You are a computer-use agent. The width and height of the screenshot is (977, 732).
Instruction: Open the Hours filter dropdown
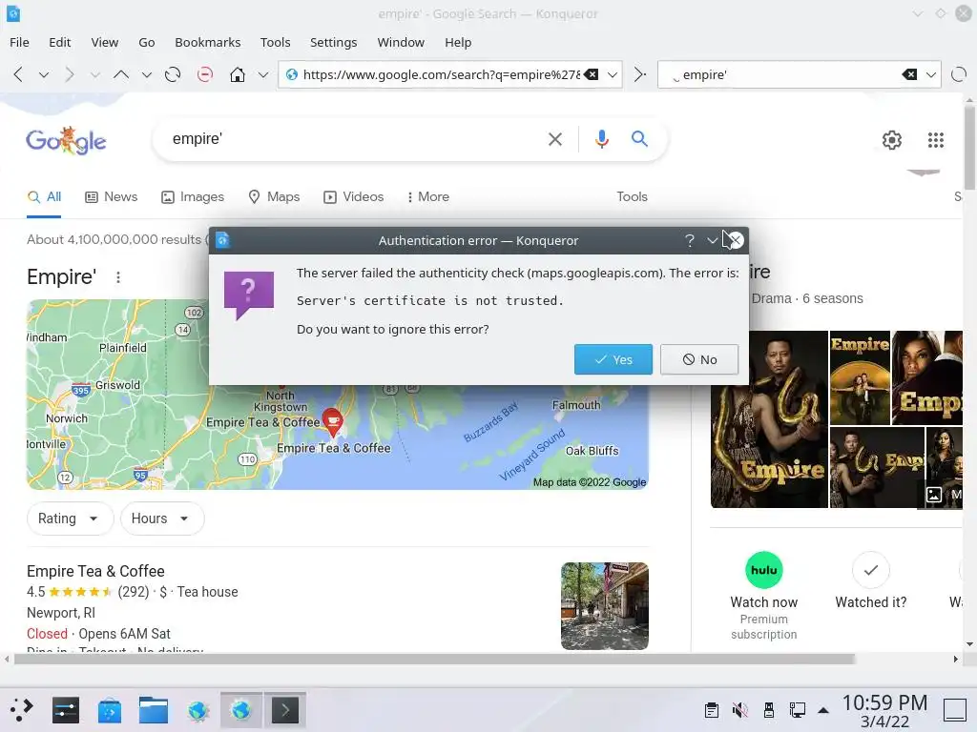(162, 518)
